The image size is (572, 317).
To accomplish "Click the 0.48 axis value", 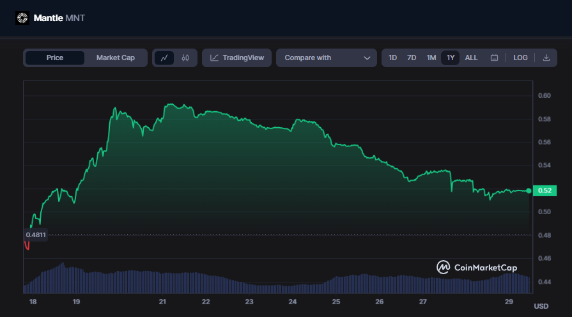I will coord(545,235).
